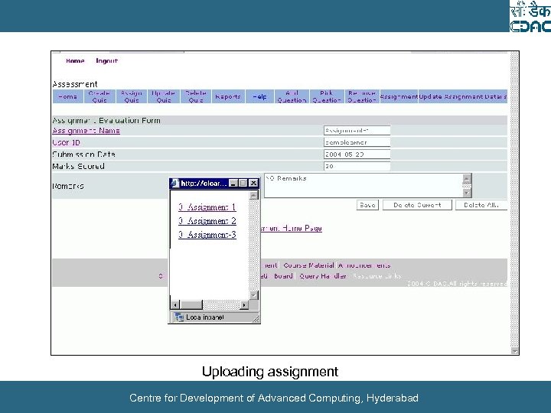Open Query Handler footer link
Screen dimensions: 551x413
point(323,276)
